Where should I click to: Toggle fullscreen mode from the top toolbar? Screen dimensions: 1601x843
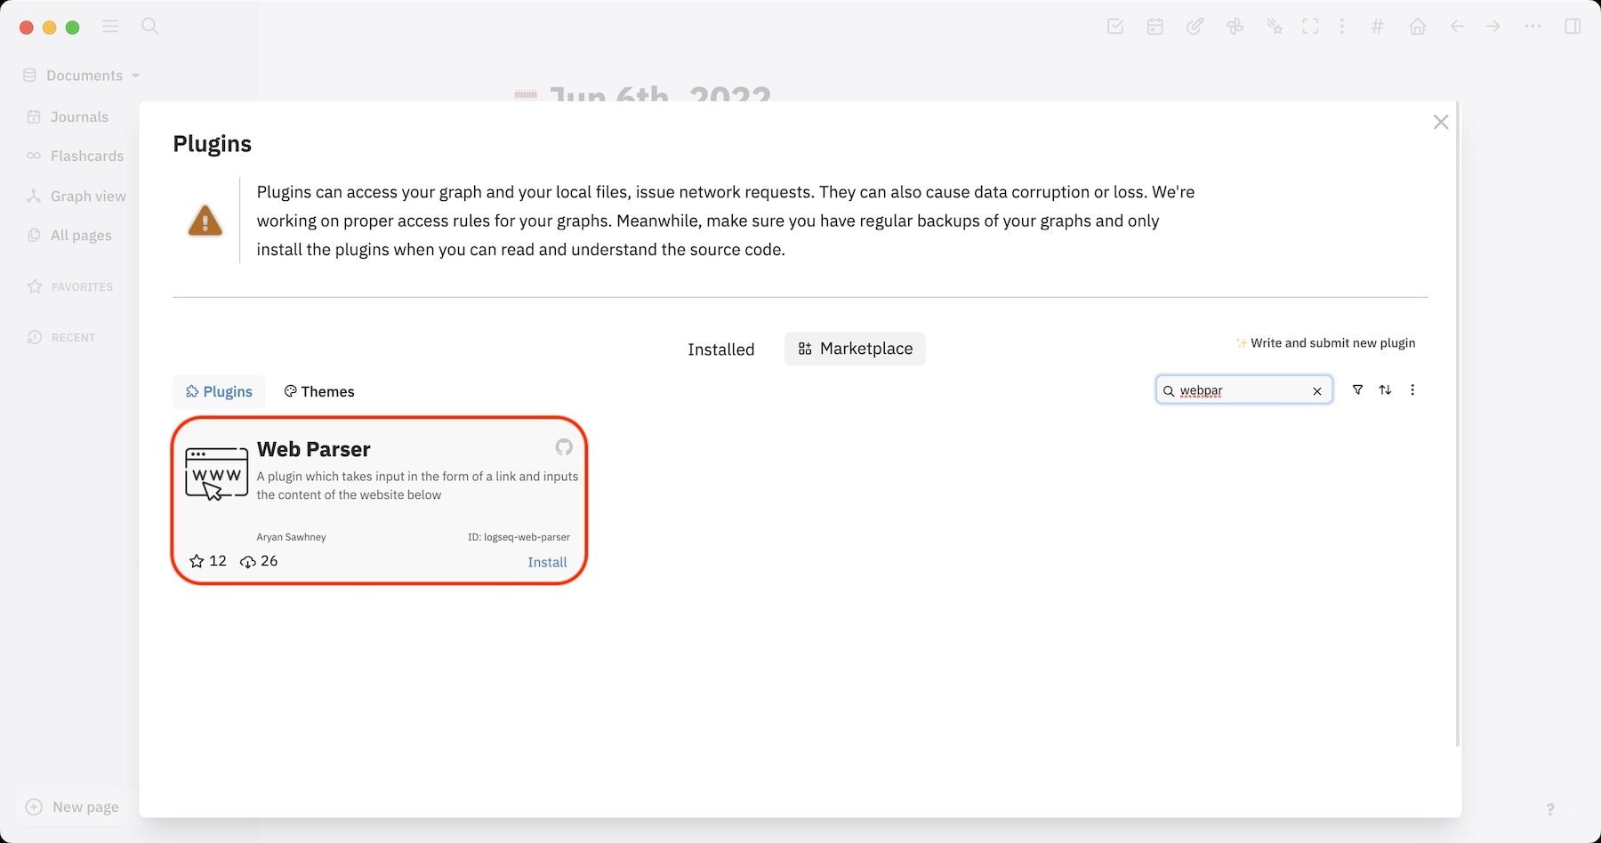click(1310, 26)
